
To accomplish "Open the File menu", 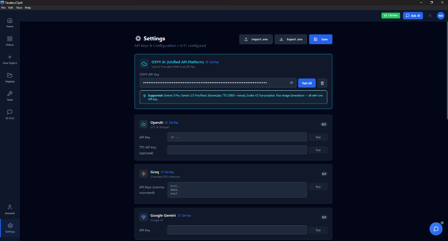I will [3, 8].
